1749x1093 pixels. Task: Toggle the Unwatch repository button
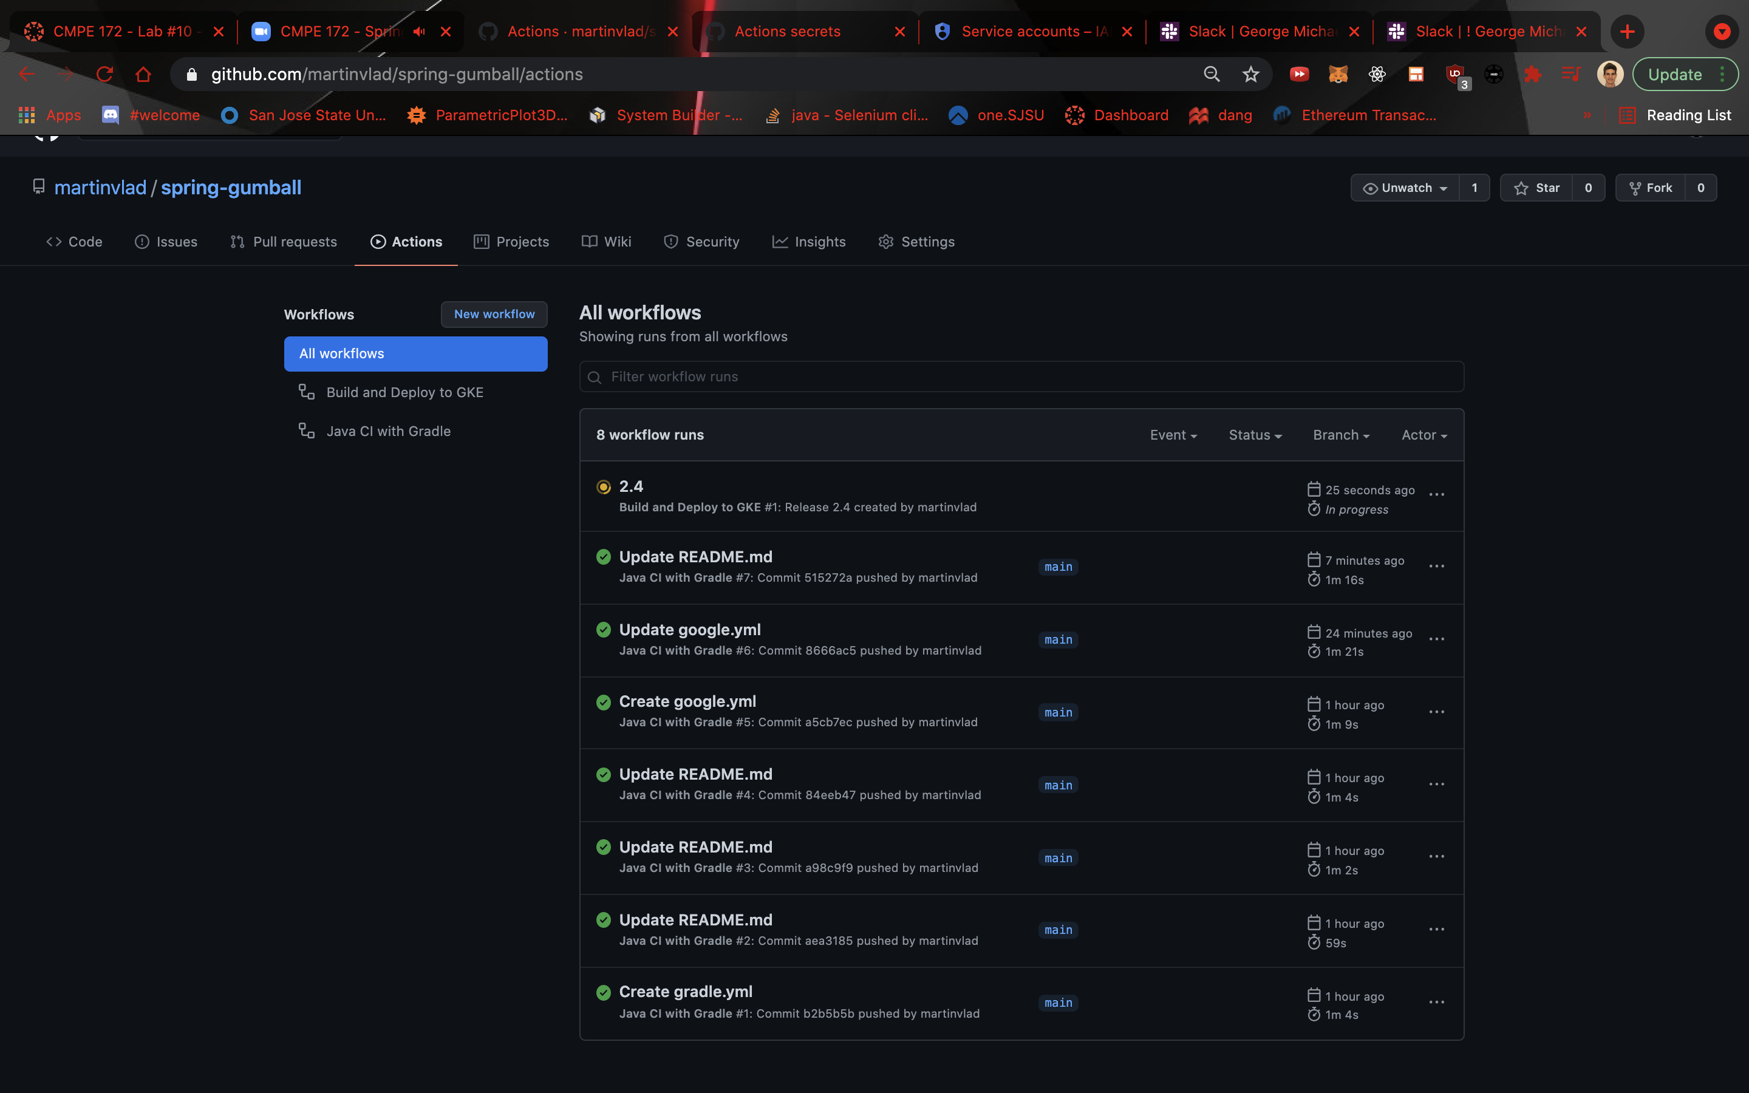coord(1405,188)
